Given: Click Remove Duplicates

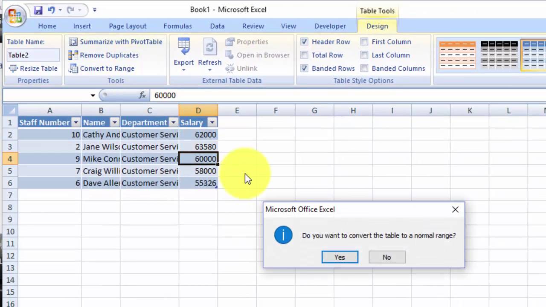Looking at the screenshot, I should click(x=104, y=55).
